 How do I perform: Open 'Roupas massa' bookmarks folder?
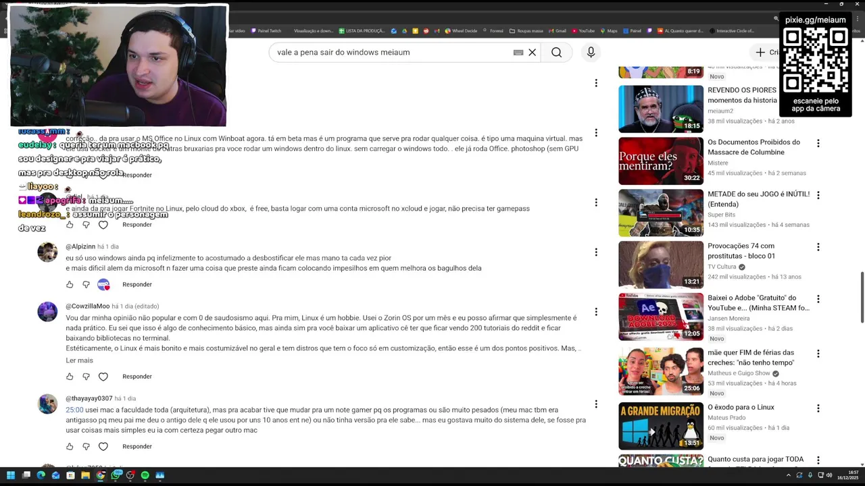(526, 31)
